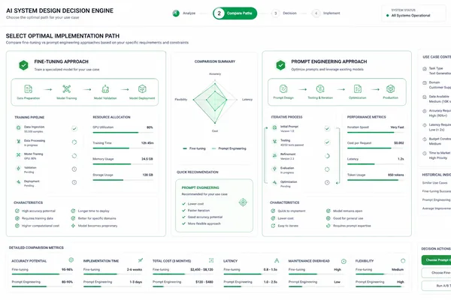Click the Prompt Engineering legend entry
This screenshot has width=451, height=300.
coord(229,148)
